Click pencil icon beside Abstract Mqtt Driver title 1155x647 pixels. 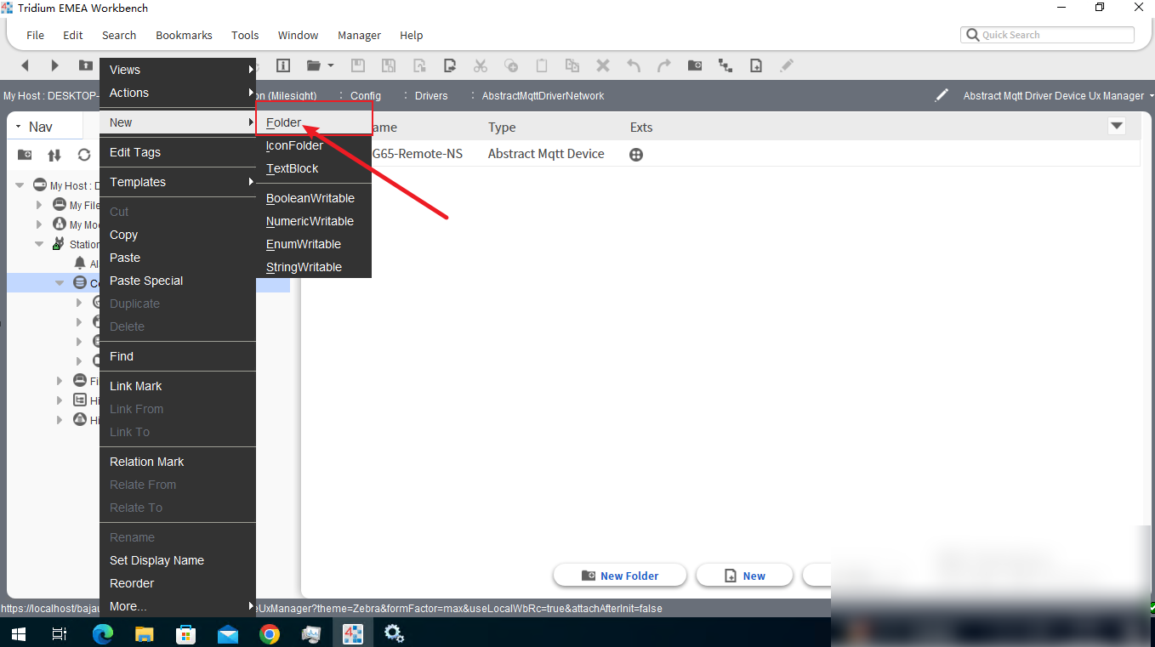[942, 95]
